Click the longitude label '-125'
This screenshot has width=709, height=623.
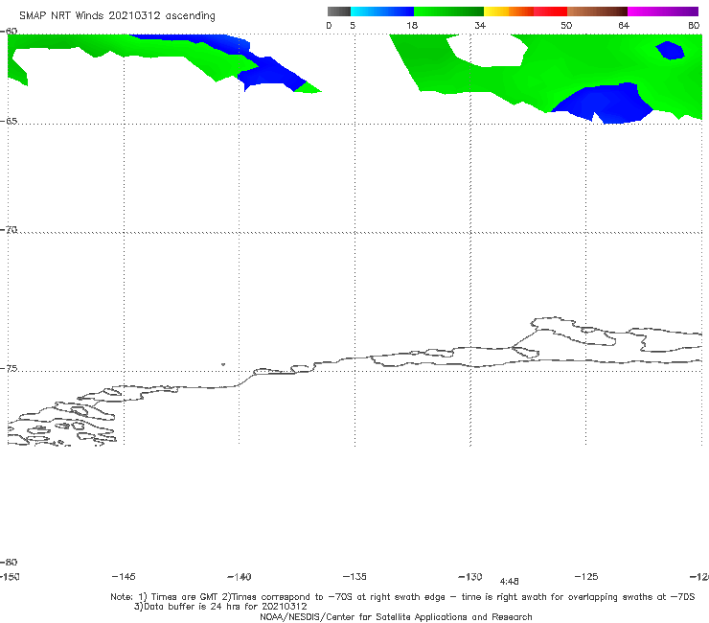[586, 576]
